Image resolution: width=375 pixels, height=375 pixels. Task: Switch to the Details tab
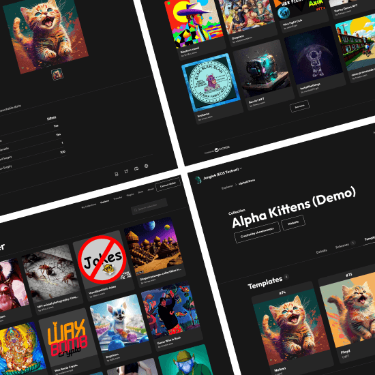pos(321,251)
